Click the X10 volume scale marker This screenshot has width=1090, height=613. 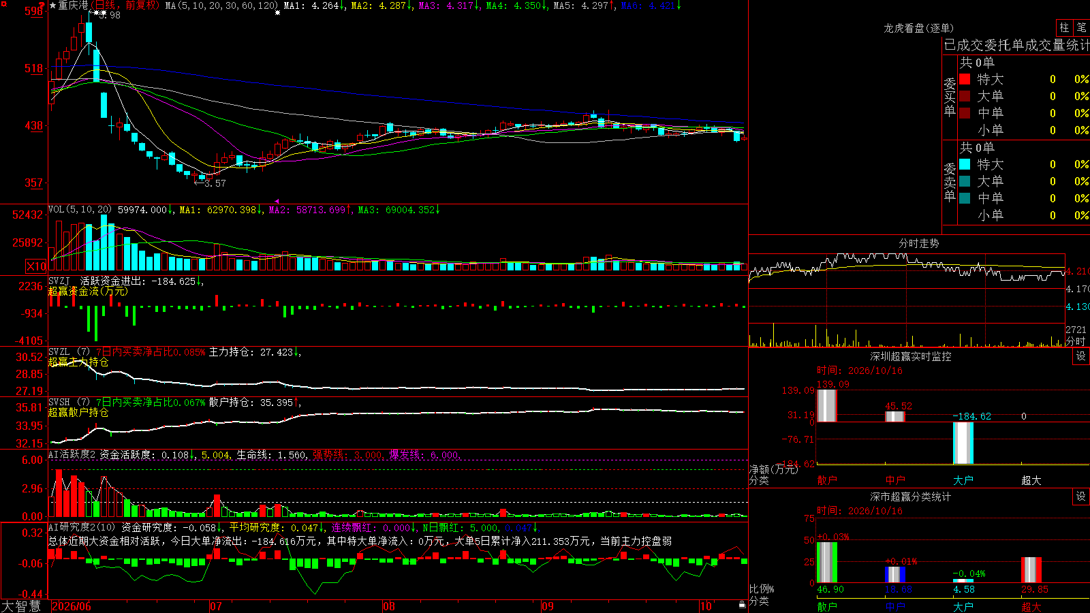point(36,266)
